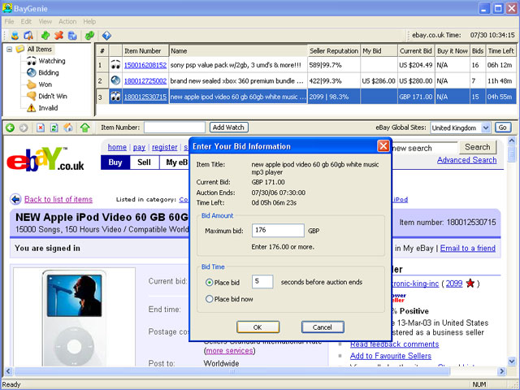Click the iPod product thumbnail
The image size is (520, 390).
(x=74, y=318)
